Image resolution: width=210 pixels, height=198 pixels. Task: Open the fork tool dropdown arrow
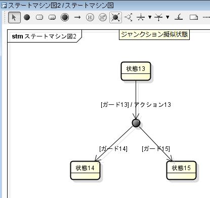pos(150,17)
